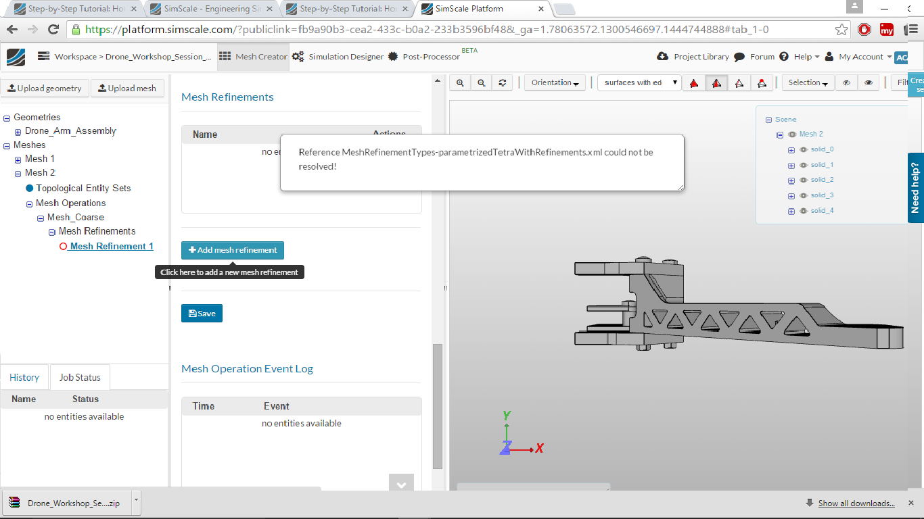Click the AdBlock stop-hand extension icon
Screen dimensions: 924x519
[864, 30]
